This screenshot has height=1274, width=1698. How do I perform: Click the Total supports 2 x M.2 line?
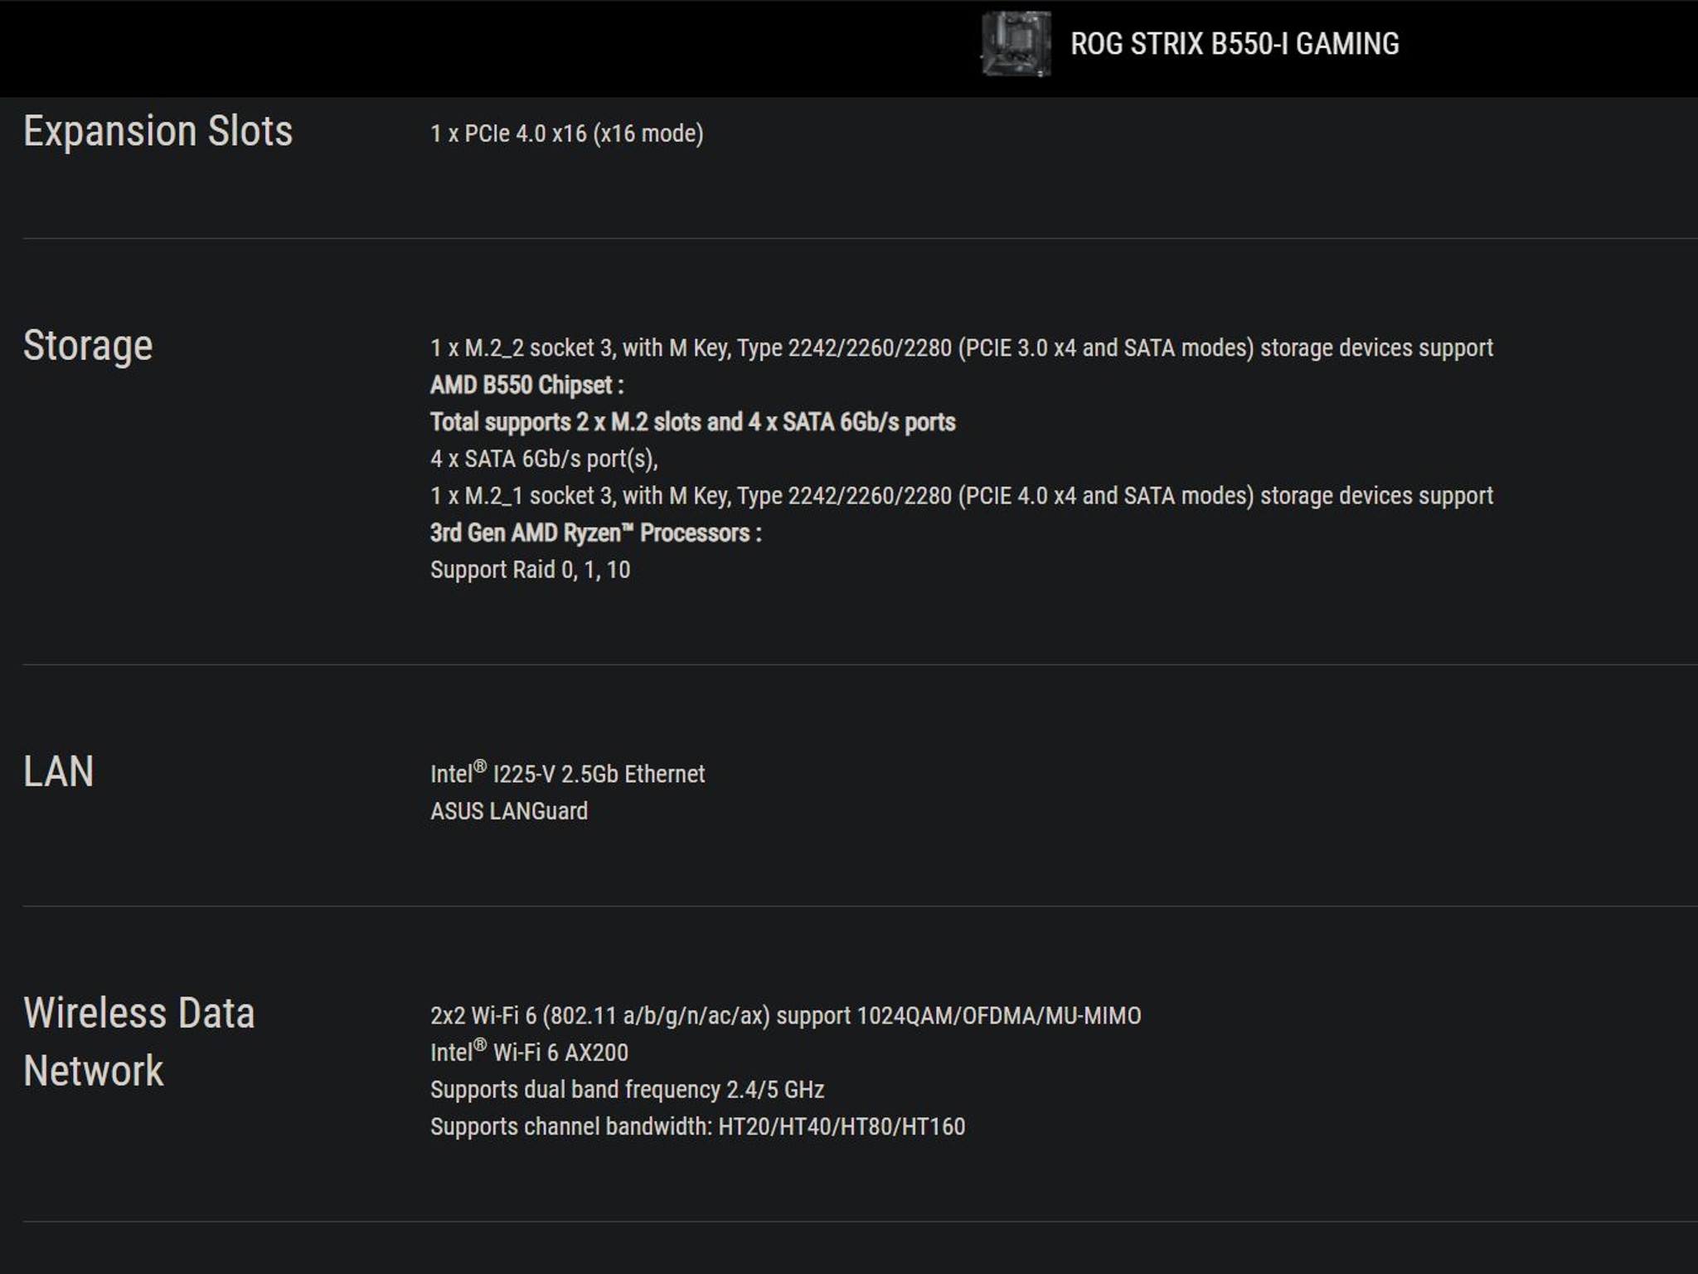point(692,422)
